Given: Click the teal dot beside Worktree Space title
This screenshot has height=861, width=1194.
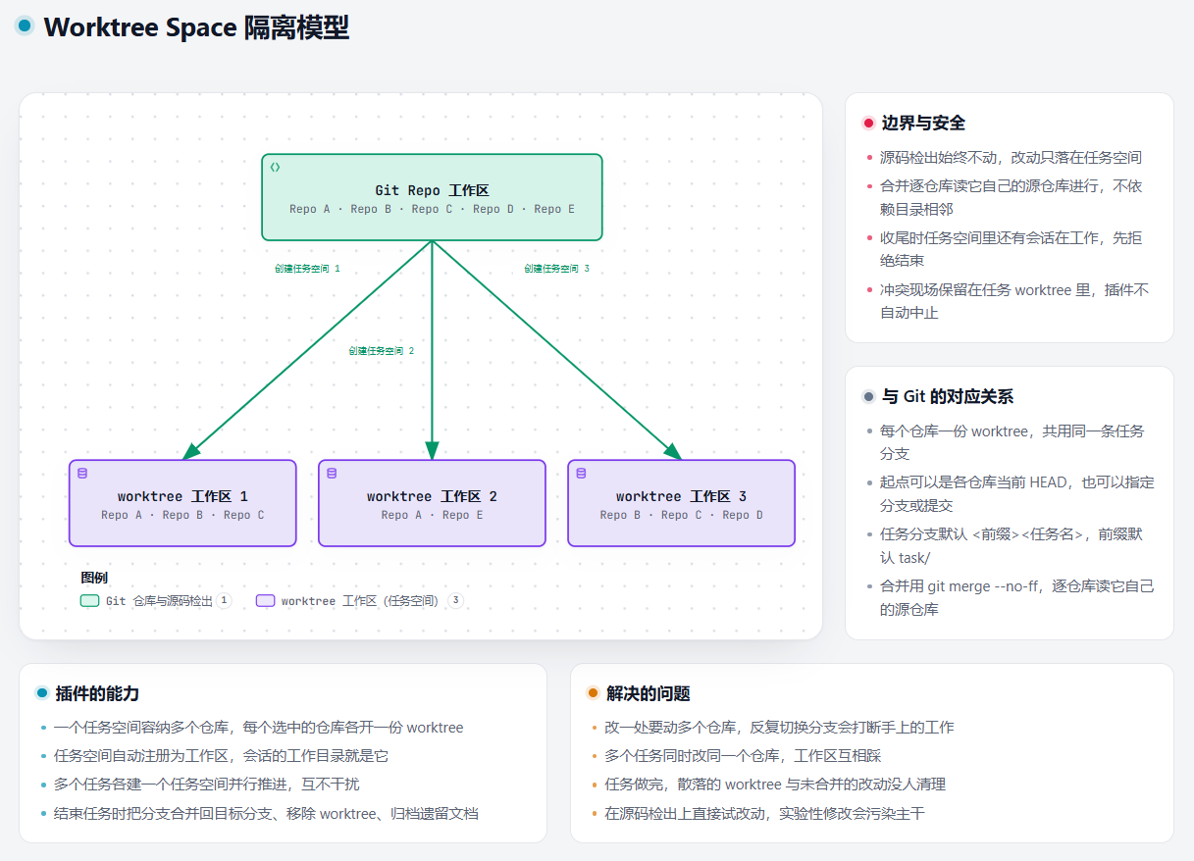Looking at the screenshot, I should (25, 26).
